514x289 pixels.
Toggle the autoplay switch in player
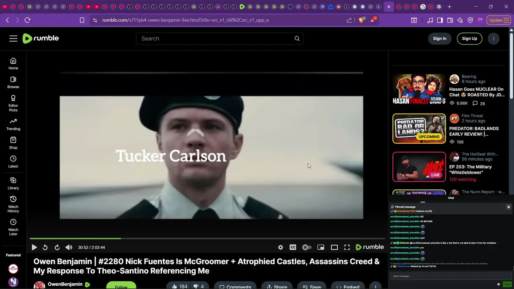click(307, 247)
